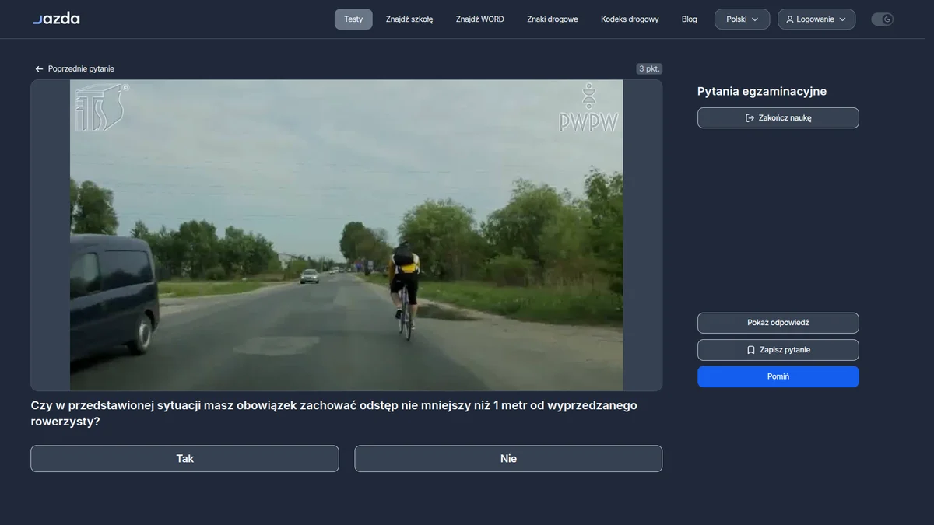This screenshot has width=934, height=525.
Task: Toggle dark mode switch
Action: tap(882, 19)
